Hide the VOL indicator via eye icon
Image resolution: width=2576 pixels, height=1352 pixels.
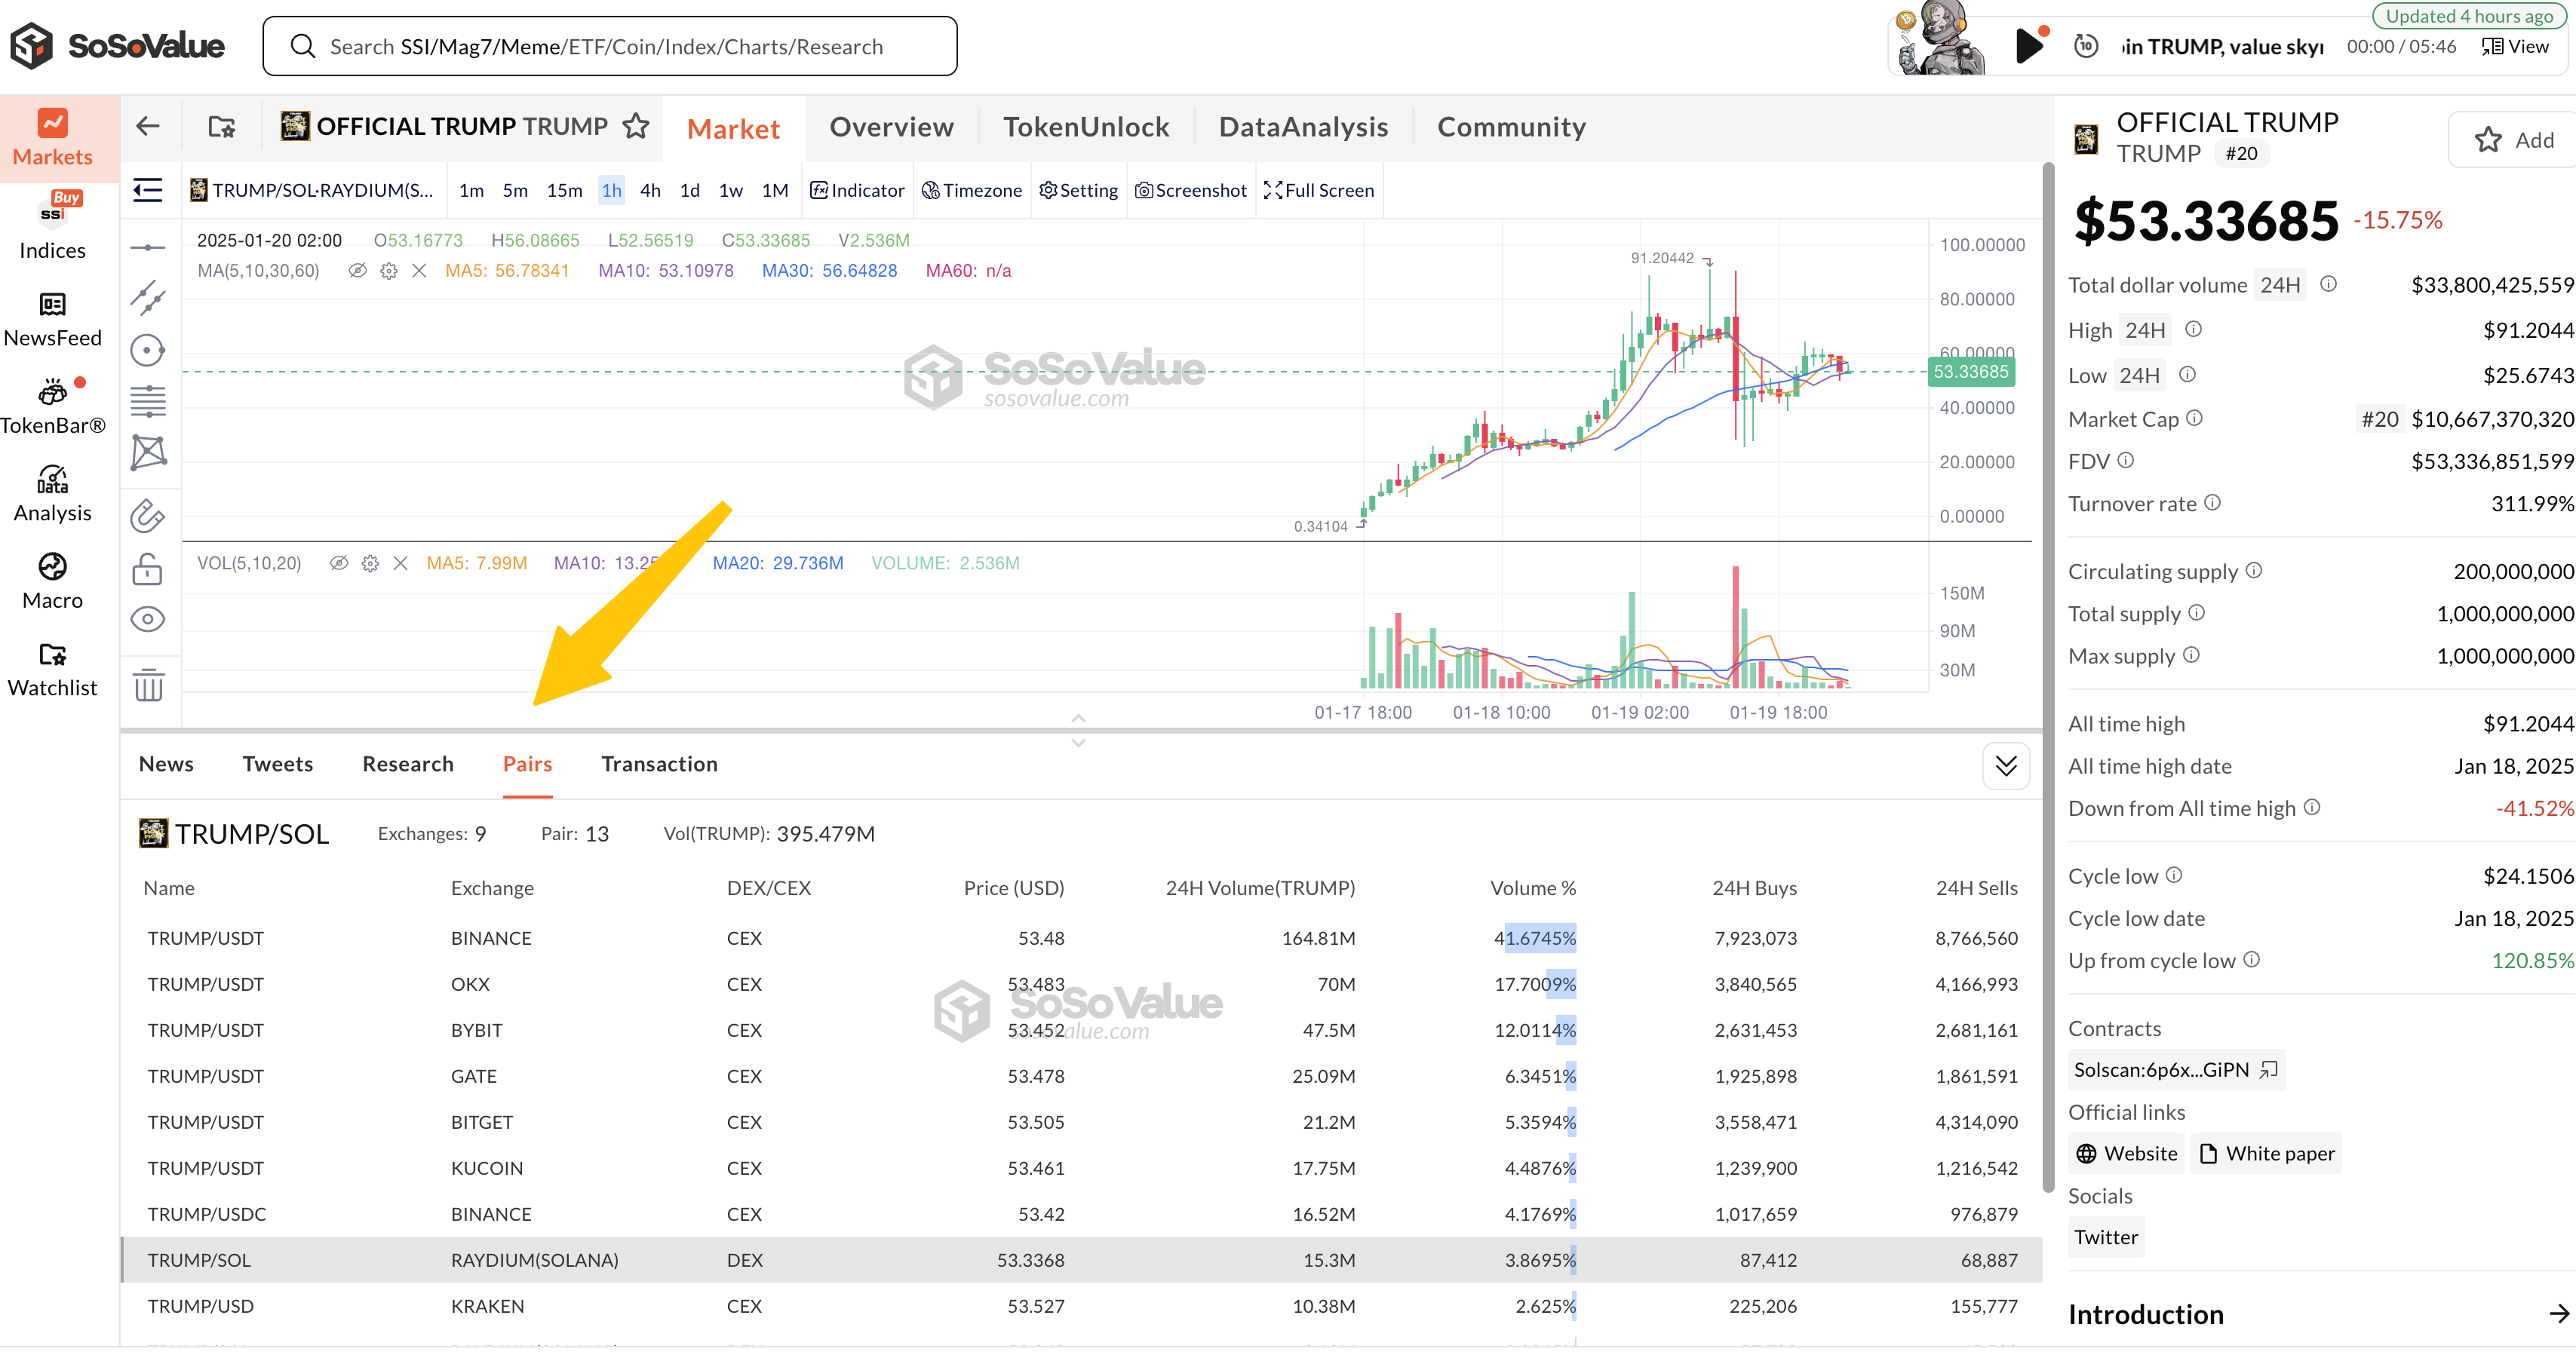[x=339, y=563]
